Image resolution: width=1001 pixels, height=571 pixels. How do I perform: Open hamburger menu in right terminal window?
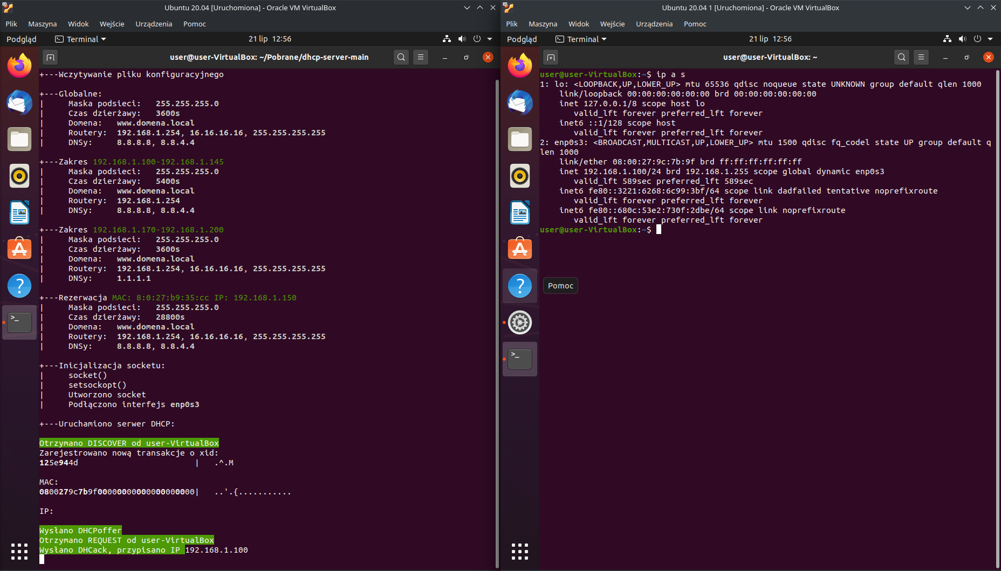click(x=921, y=57)
